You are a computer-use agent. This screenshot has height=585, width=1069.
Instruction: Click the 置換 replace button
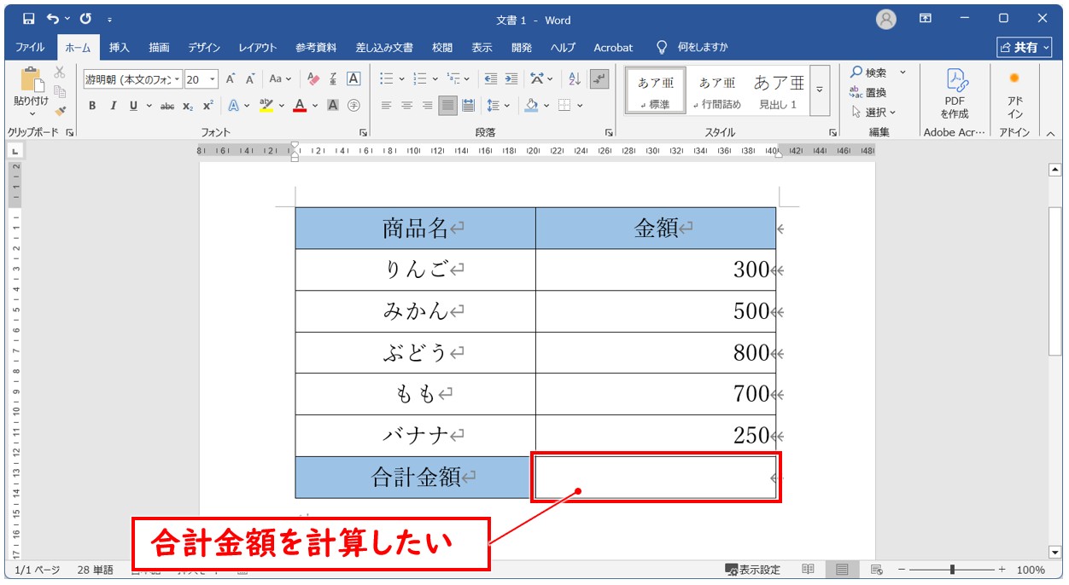pyautogui.click(x=868, y=92)
